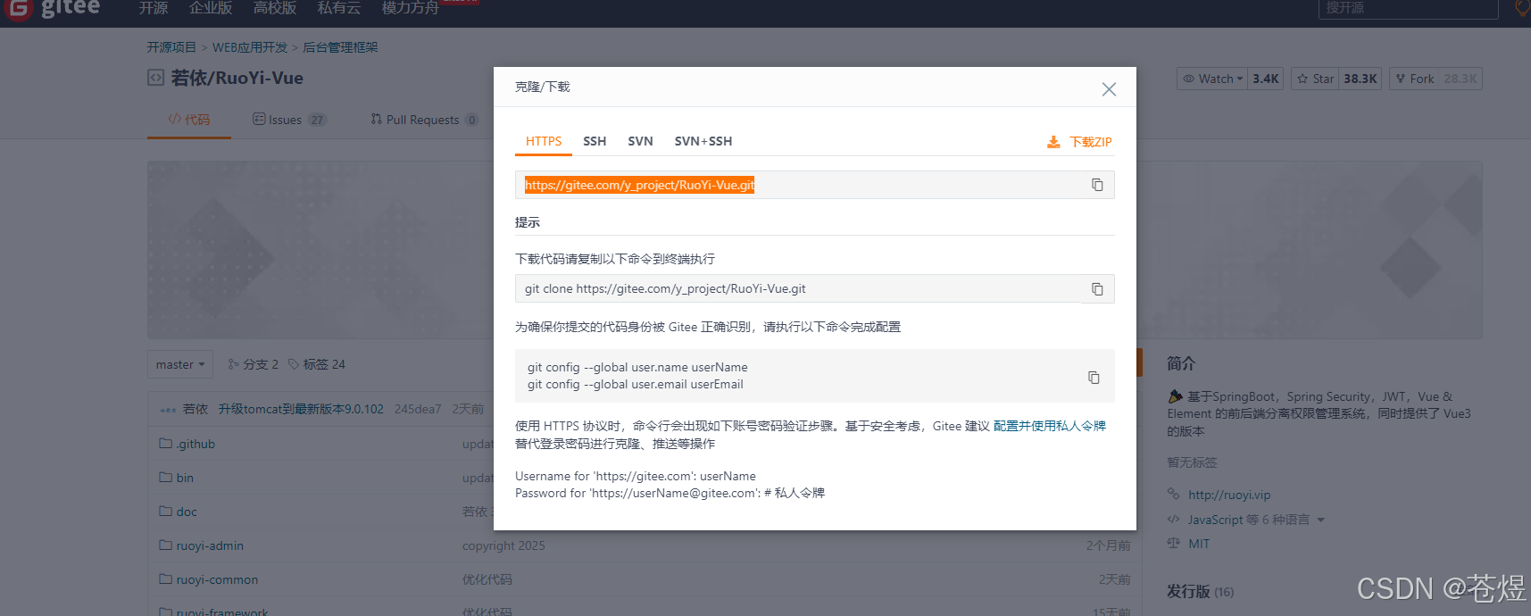Open the 发行版 (16) releases section

click(x=1200, y=592)
